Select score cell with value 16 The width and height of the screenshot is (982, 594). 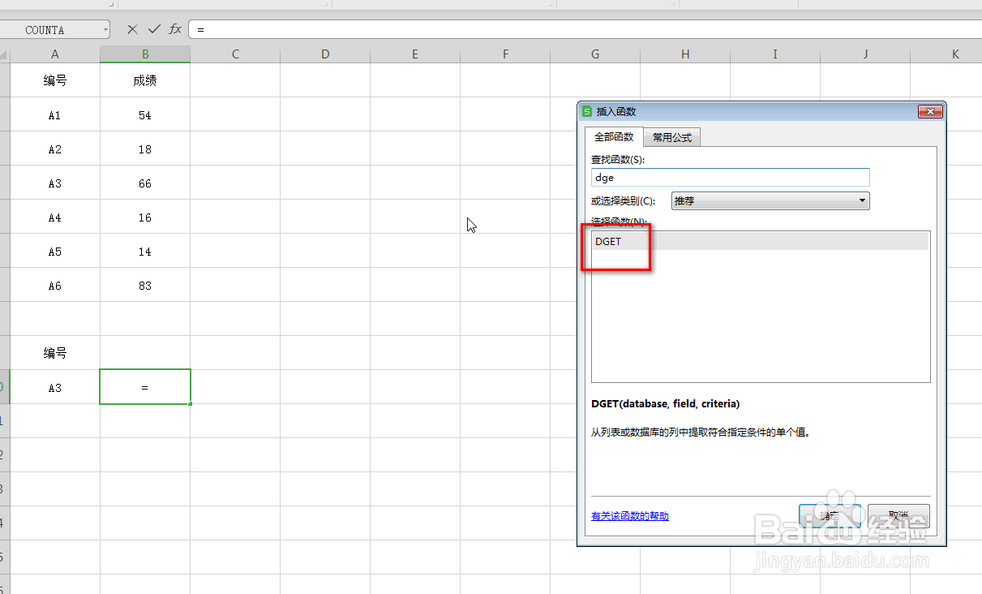tap(145, 217)
